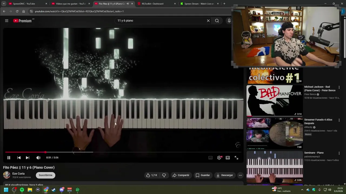This screenshot has height=194, width=346.
Task: Close the SpreenDMC - YouTube tab
Action: (x=46, y=4)
